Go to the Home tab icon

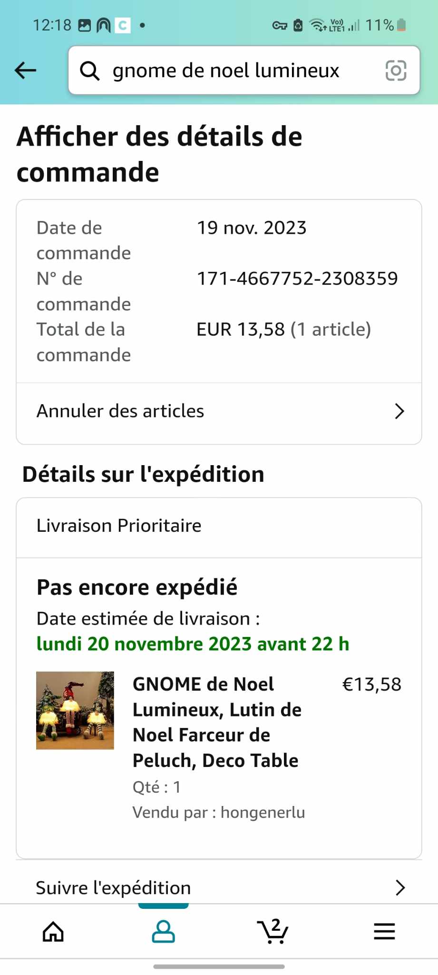coord(53,931)
